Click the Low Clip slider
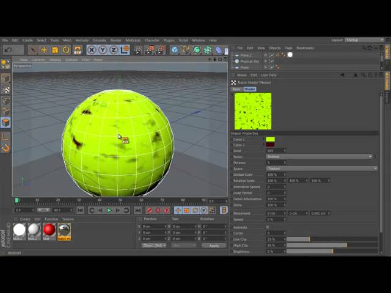Viewport: 391px width, 293px height. 332,239
